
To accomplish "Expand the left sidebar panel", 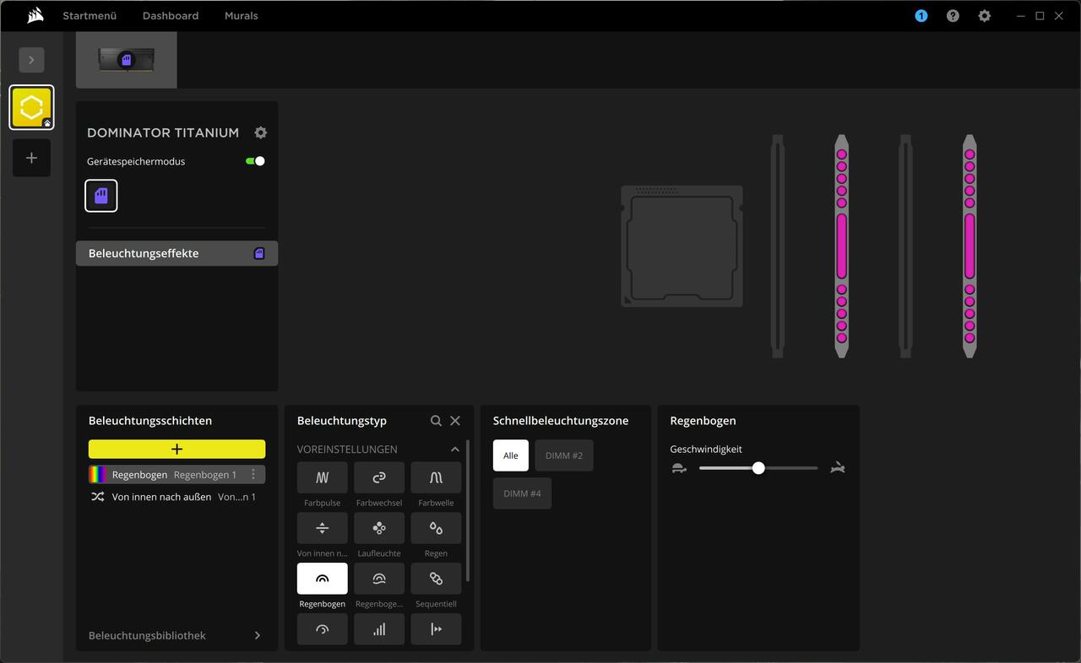I will tap(31, 60).
